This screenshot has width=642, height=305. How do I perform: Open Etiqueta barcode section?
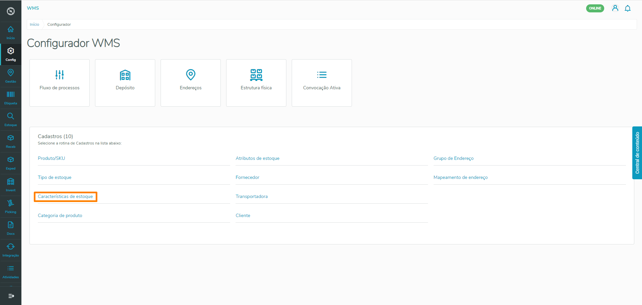11,98
